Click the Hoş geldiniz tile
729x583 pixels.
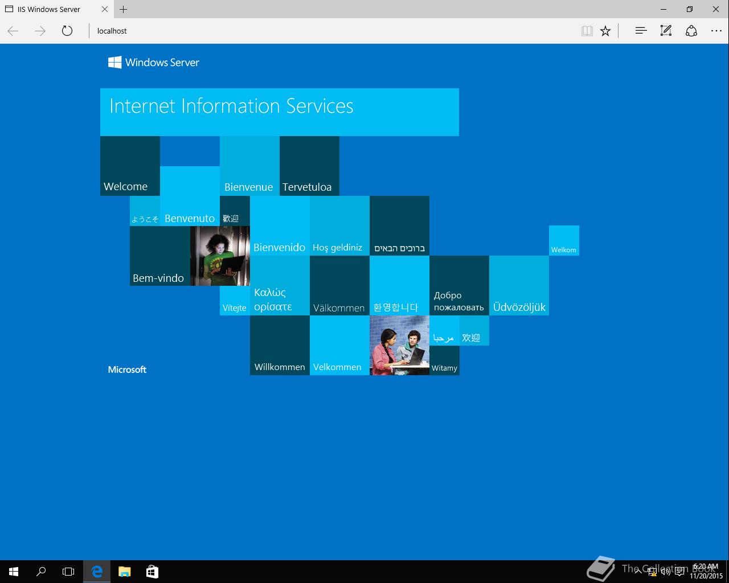point(339,225)
